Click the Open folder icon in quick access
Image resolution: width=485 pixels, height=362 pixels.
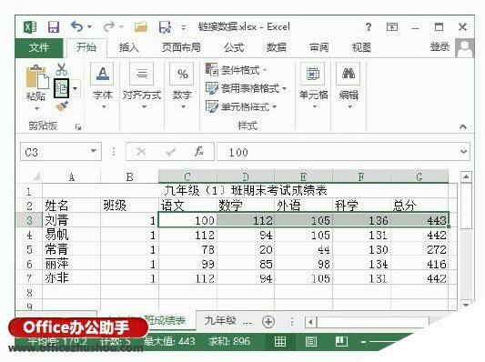(x=141, y=27)
